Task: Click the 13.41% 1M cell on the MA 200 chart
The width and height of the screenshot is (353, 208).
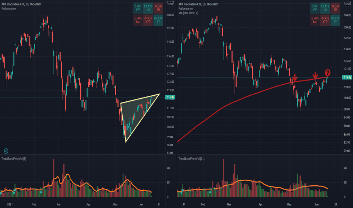Action: pos(325,8)
